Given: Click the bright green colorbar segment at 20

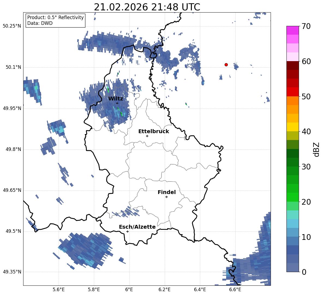Looking at the screenshot, I should [292, 197].
